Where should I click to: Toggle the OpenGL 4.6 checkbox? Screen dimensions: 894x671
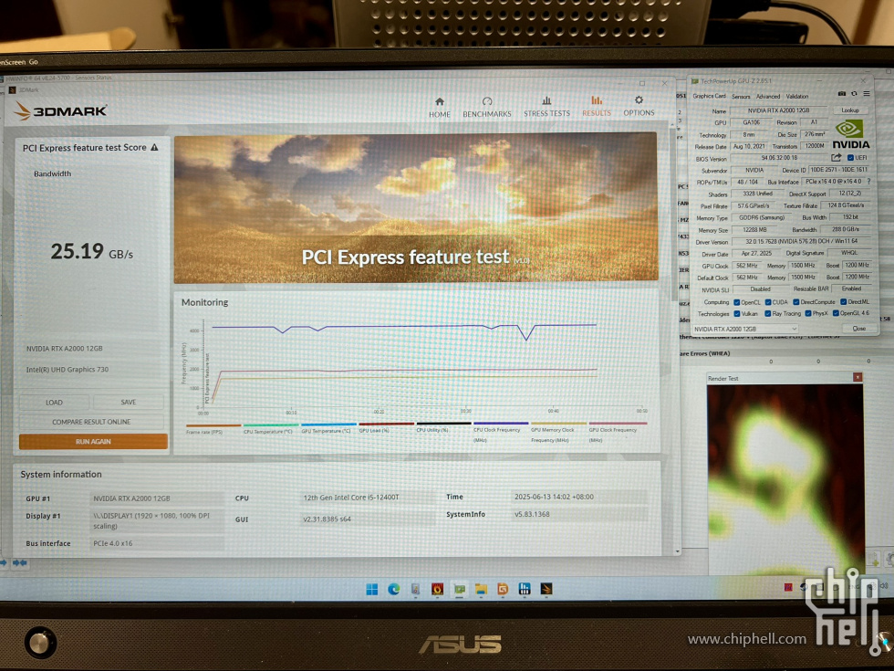pos(836,313)
